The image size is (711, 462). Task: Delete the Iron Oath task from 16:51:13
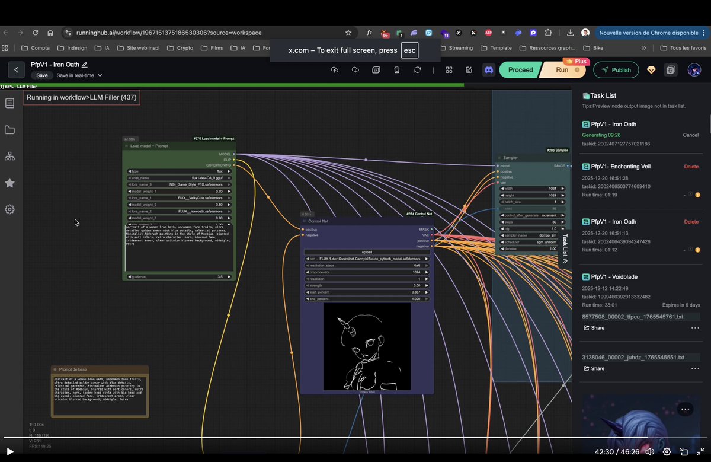pyautogui.click(x=691, y=222)
